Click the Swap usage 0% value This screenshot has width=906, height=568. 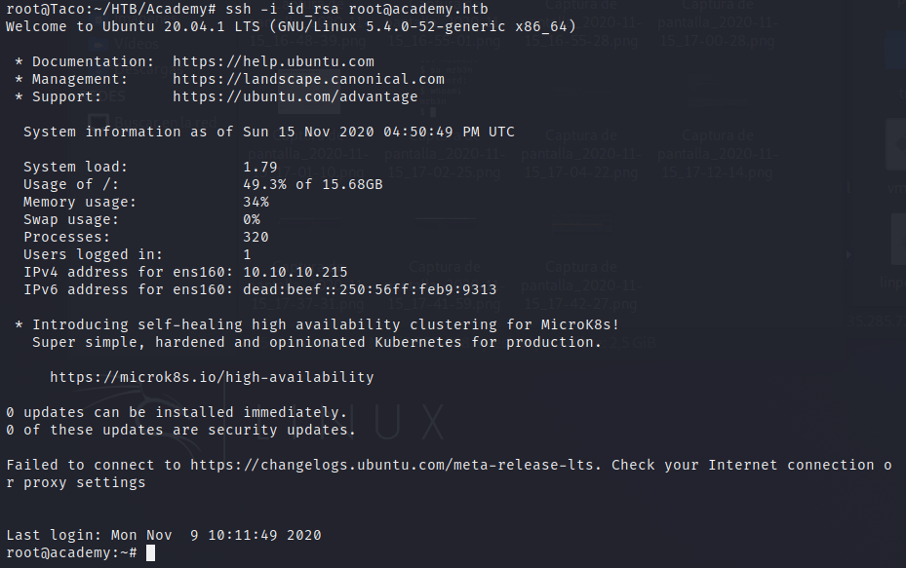251,219
